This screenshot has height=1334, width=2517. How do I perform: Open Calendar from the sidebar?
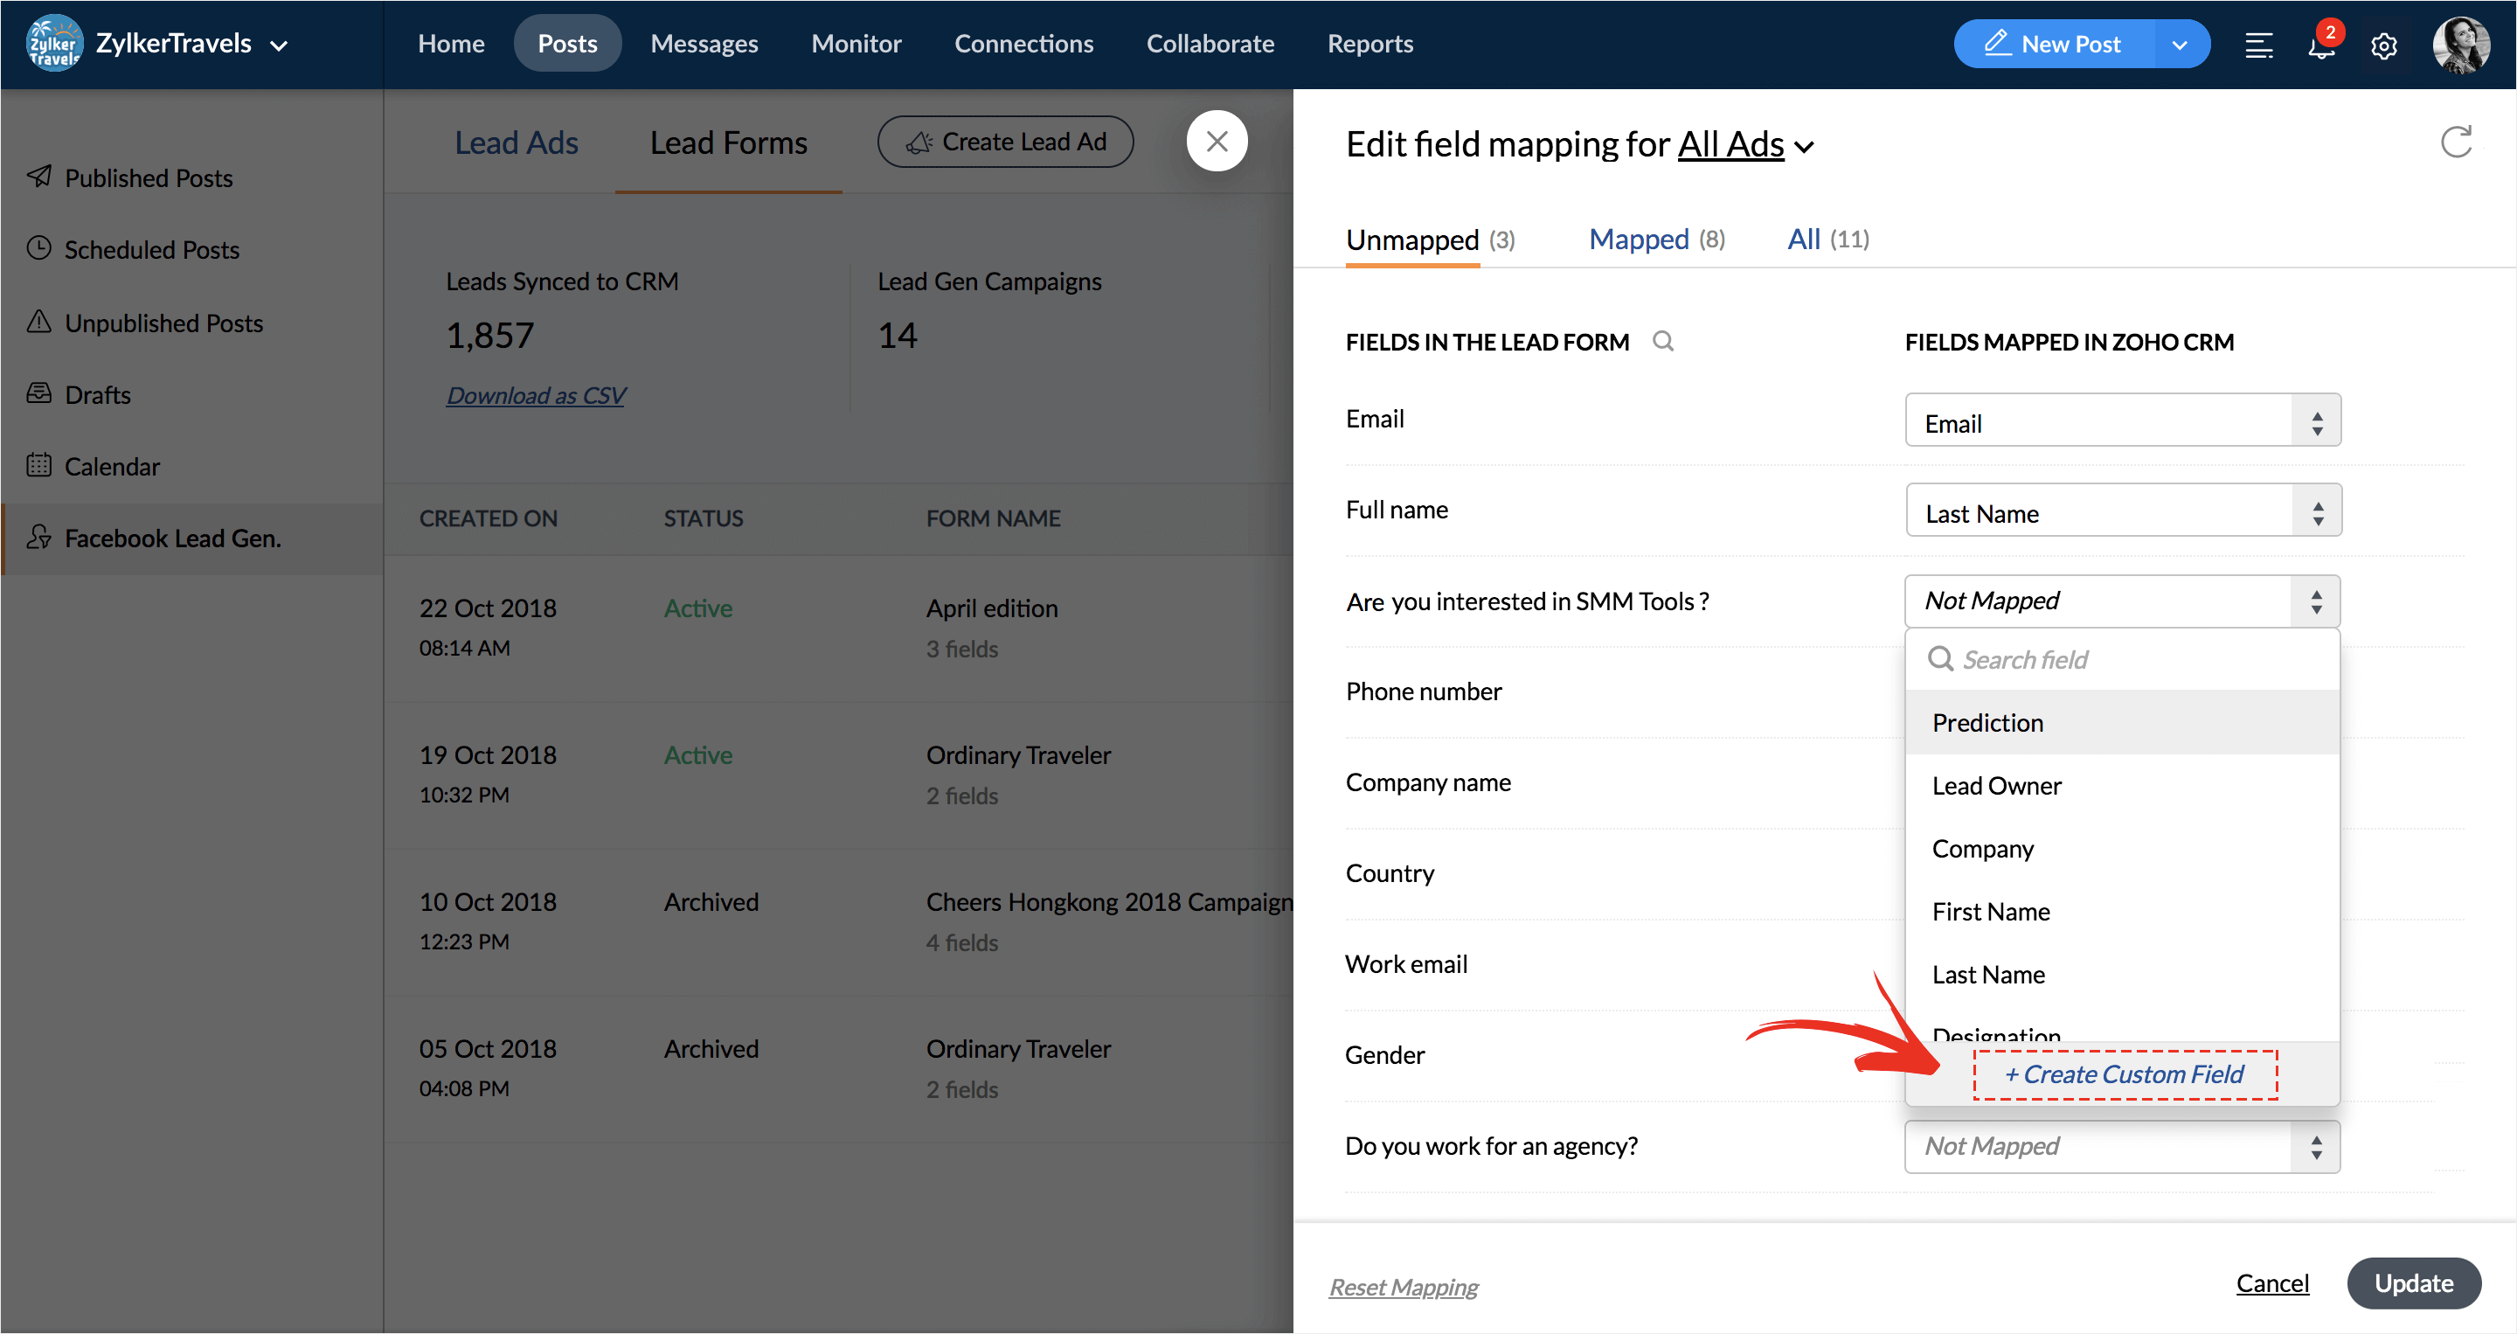tap(111, 466)
